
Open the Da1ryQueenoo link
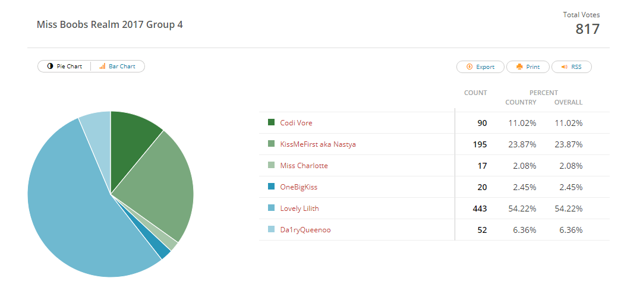point(305,229)
